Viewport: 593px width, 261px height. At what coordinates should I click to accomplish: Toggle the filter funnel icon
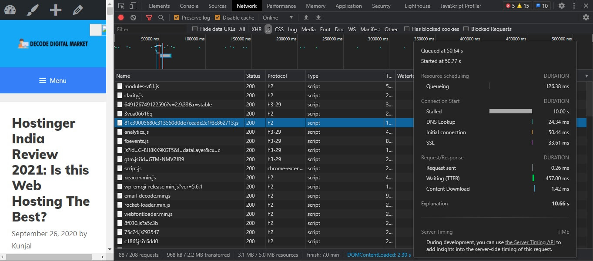click(149, 17)
